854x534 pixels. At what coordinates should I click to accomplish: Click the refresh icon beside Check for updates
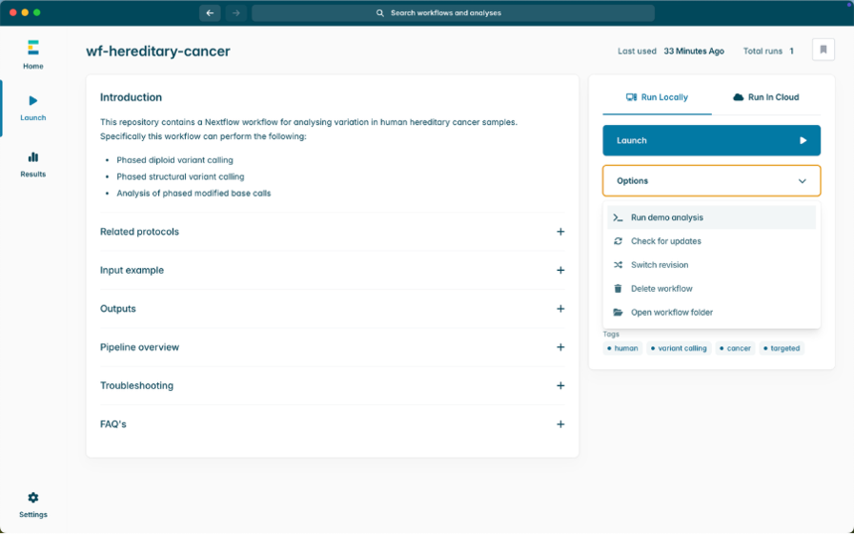pos(618,241)
